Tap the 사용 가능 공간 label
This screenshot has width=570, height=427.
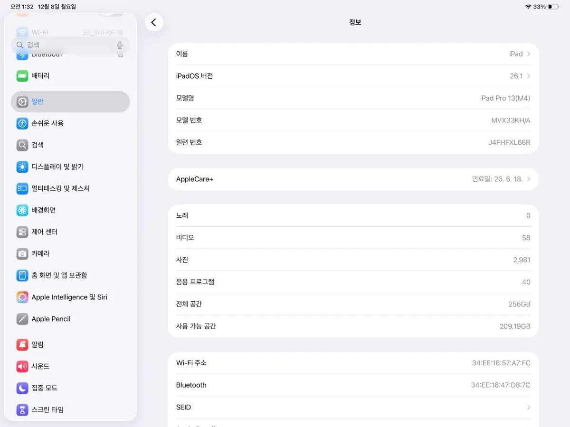click(196, 326)
